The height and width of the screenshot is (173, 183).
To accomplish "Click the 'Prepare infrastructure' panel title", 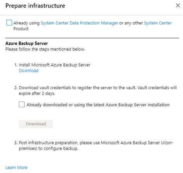I will pos(35,6).
